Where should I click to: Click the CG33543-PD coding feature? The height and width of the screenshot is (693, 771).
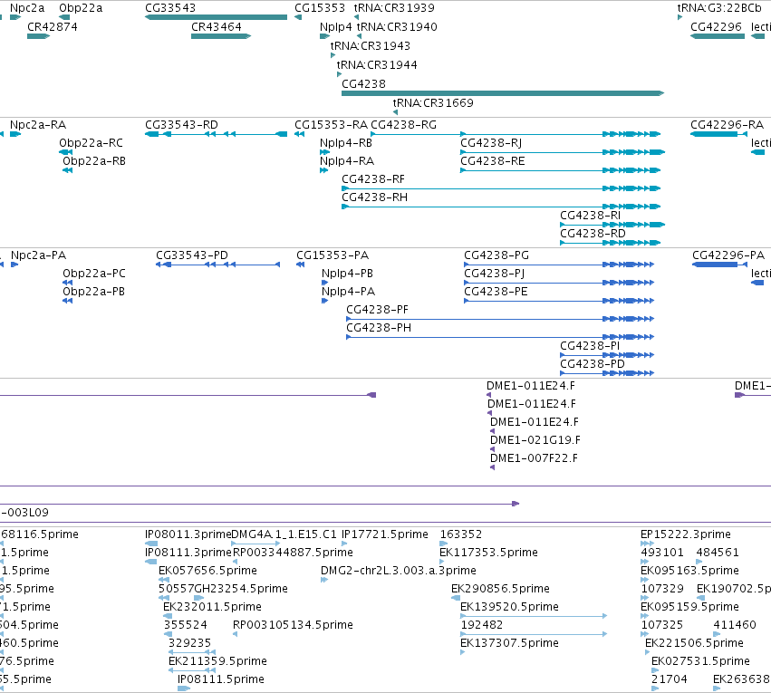(217, 265)
